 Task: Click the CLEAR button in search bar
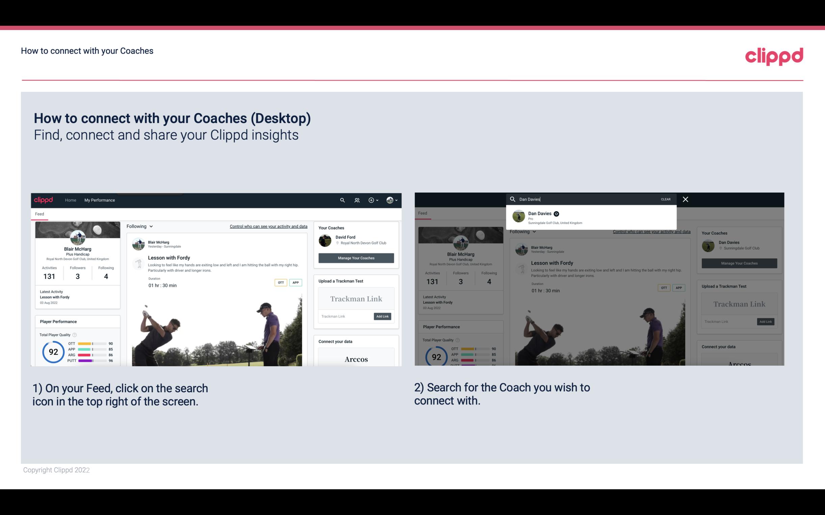[x=665, y=199]
